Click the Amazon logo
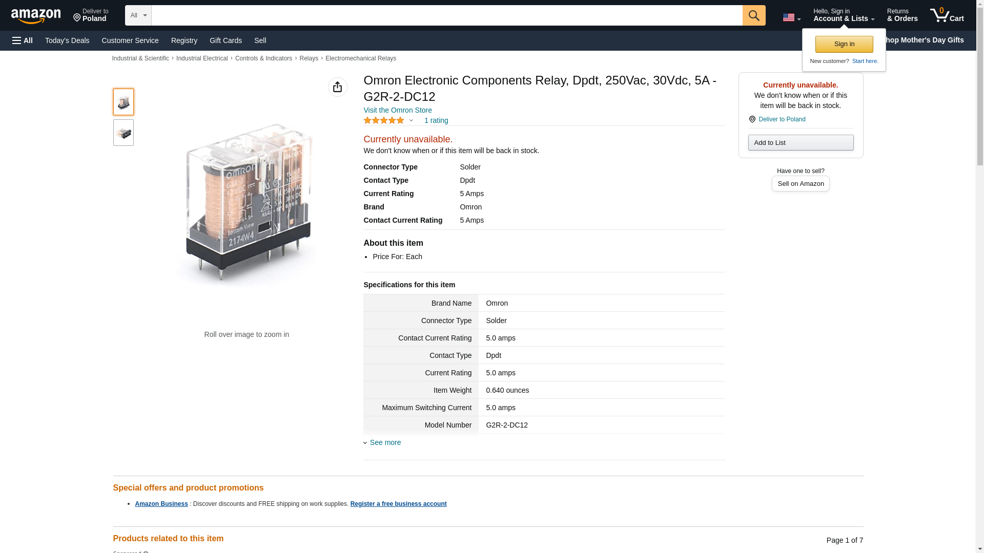The width and height of the screenshot is (984, 553). [36, 16]
